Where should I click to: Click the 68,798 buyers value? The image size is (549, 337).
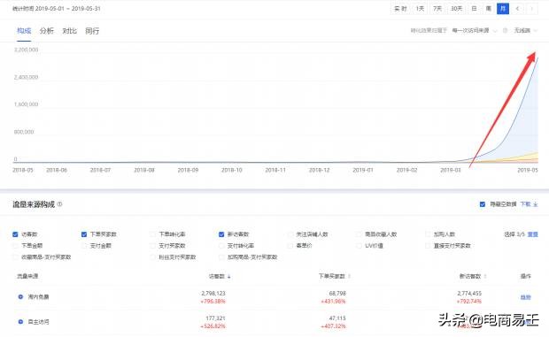[337, 294]
